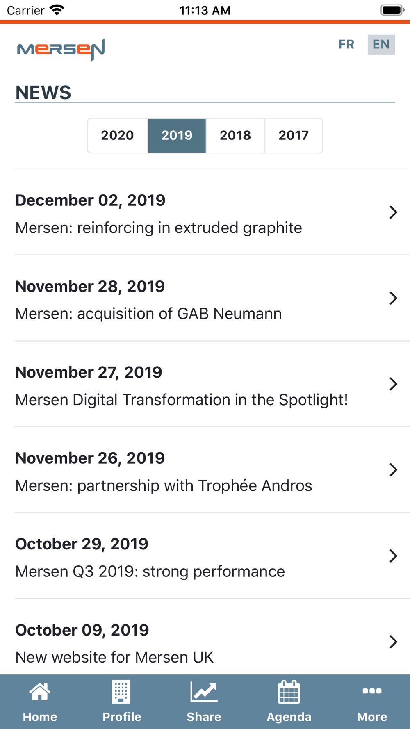Image resolution: width=410 pixels, height=729 pixels.
Task: Open Mersen Digital Transformation in the Spotlight article
Action: (182, 399)
